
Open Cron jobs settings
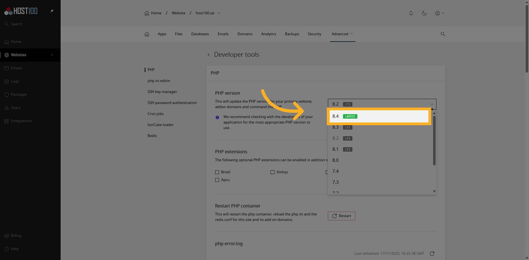[156, 114]
